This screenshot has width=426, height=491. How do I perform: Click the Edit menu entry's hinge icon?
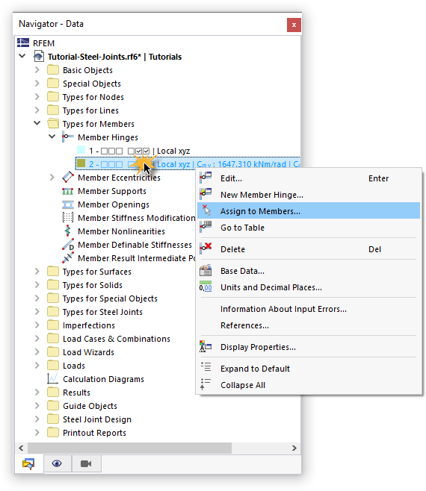pos(206,178)
